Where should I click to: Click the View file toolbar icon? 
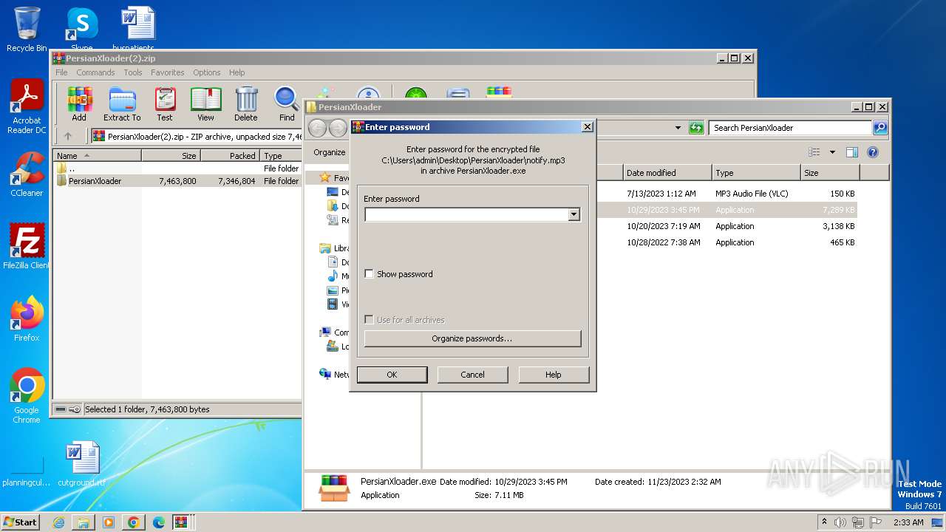pos(205,103)
